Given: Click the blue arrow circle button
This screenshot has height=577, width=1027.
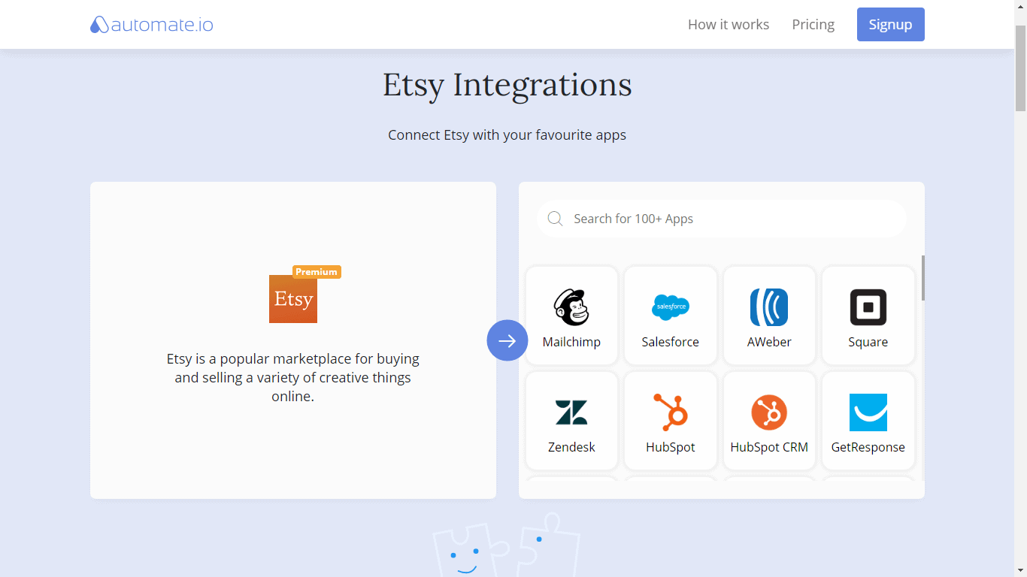Looking at the screenshot, I should pos(507,340).
